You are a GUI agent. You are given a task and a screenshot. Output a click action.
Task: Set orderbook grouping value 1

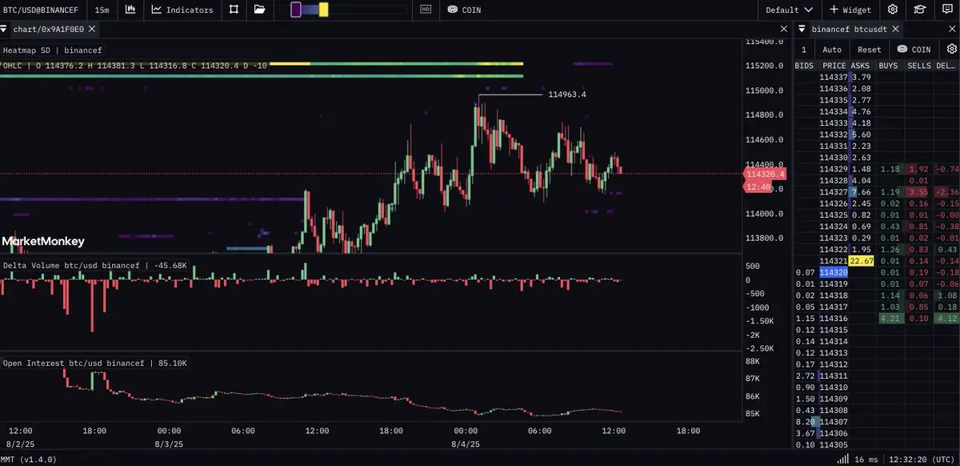click(804, 49)
